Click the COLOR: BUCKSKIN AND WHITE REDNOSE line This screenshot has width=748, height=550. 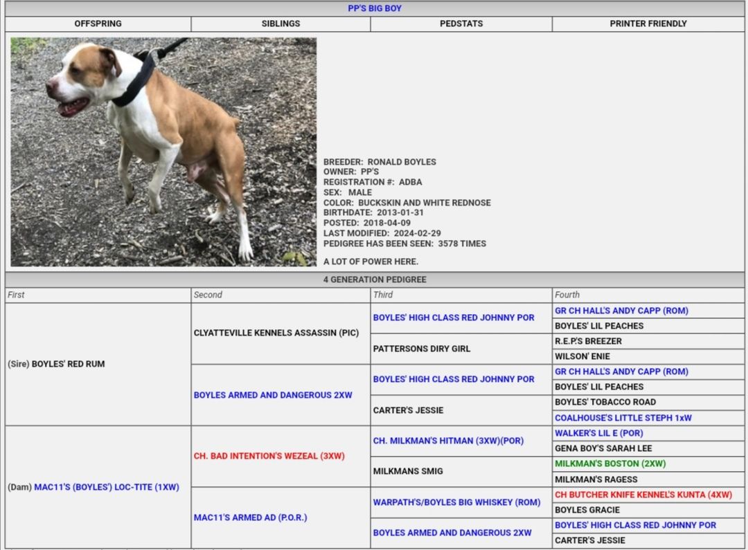pyautogui.click(x=407, y=203)
